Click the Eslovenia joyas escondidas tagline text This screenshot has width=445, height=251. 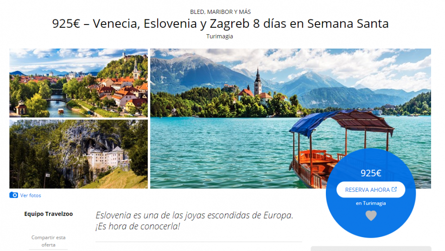(x=194, y=220)
